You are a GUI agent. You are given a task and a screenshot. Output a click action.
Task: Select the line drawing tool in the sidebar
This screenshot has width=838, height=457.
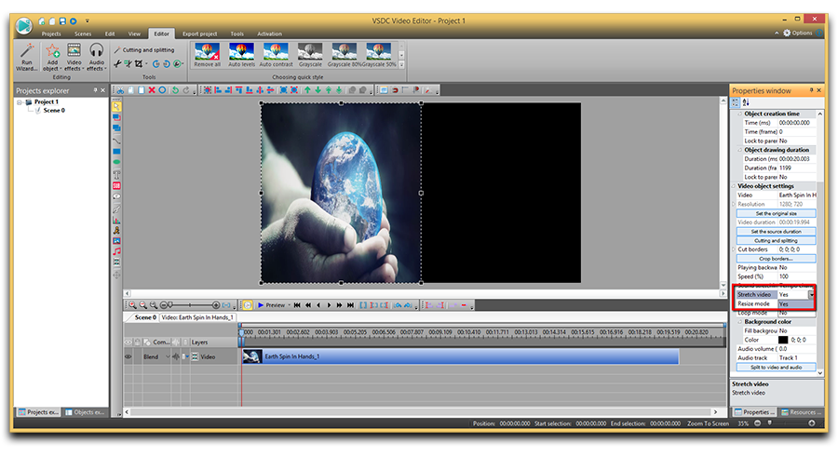[x=116, y=141]
